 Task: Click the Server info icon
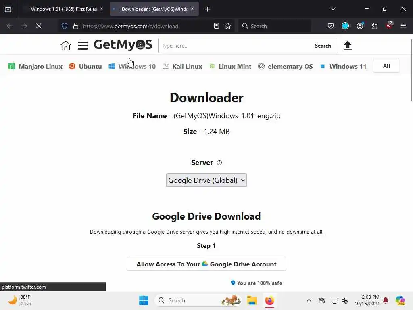[219, 163]
